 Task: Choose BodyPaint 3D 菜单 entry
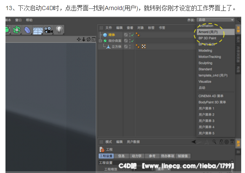pos(216,102)
